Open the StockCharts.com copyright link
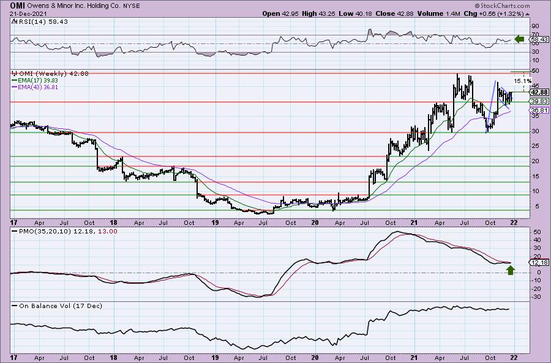 pyautogui.click(x=502, y=5)
